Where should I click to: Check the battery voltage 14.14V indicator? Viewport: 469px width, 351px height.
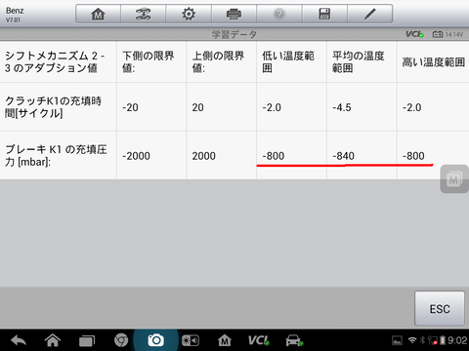point(448,34)
